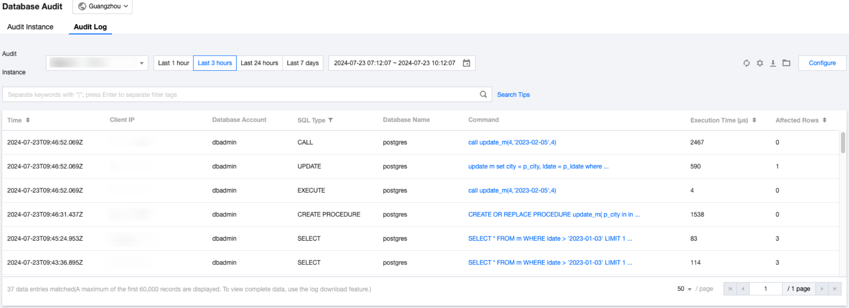The height and width of the screenshot is (308, 849).
Task: Click the download log icon
Action: click(x=773, y=63)
